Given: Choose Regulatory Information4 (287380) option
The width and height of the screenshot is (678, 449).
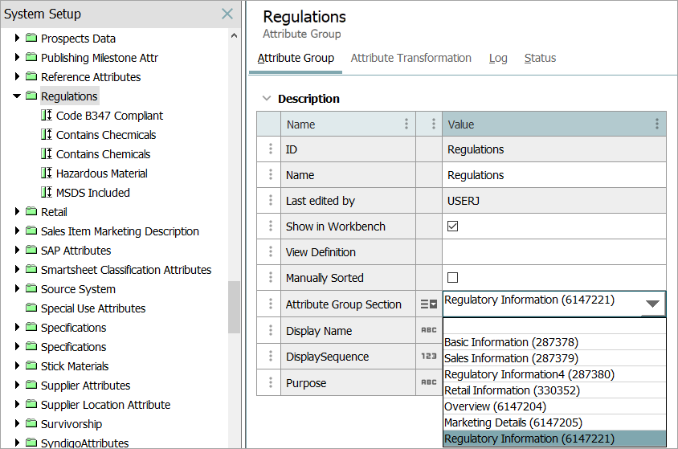Looking at the screenshot, I should 555,374.
